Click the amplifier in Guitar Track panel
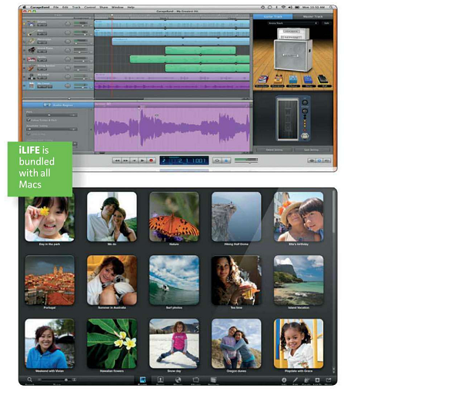Viewport: 461px width, 398px height. (x=292, y=50)
